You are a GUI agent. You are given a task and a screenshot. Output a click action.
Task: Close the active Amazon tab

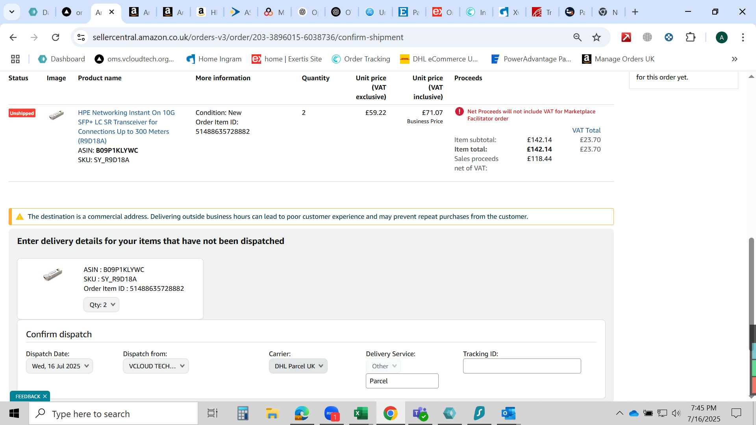pyautogui.click(x=112, y=12)
